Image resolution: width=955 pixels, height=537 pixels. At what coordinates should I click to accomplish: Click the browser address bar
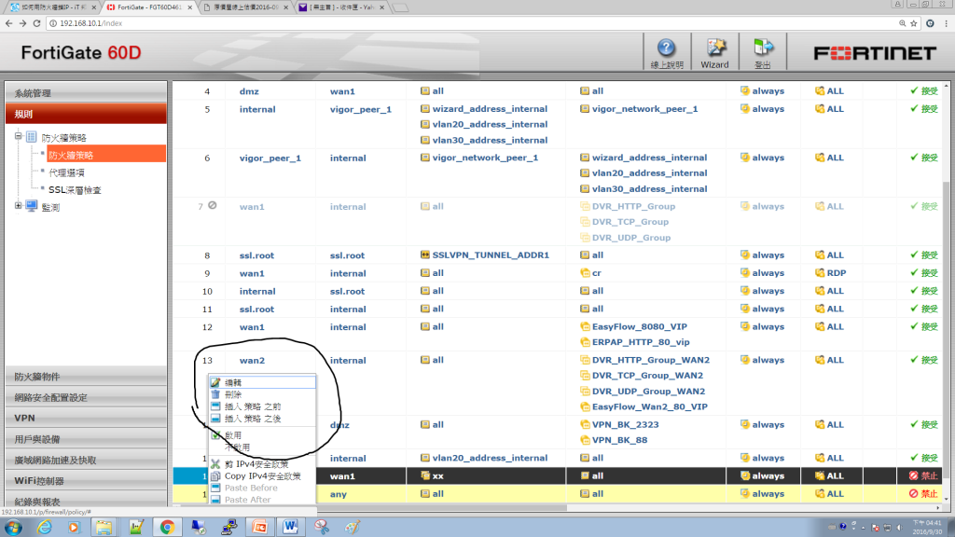475,23
